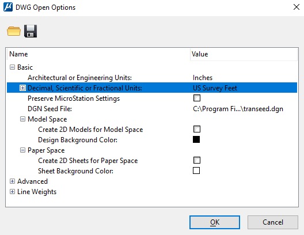Select the US Survey Feet value
Image resolution: width=304 pixels, height=235 pixels.
pos(215,88)
